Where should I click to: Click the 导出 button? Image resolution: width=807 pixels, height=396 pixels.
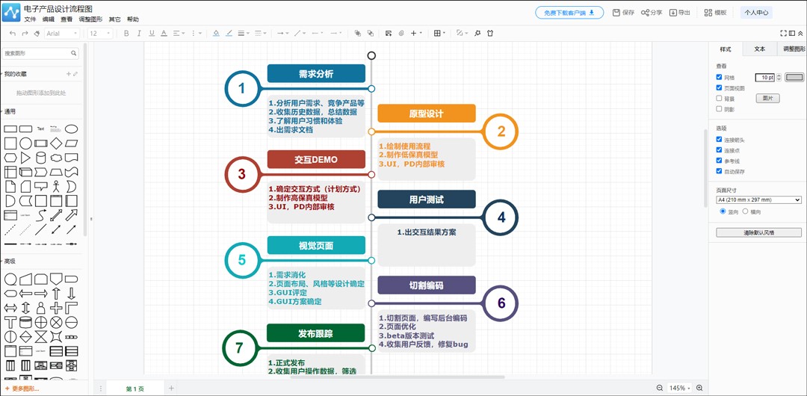point(679,13)
